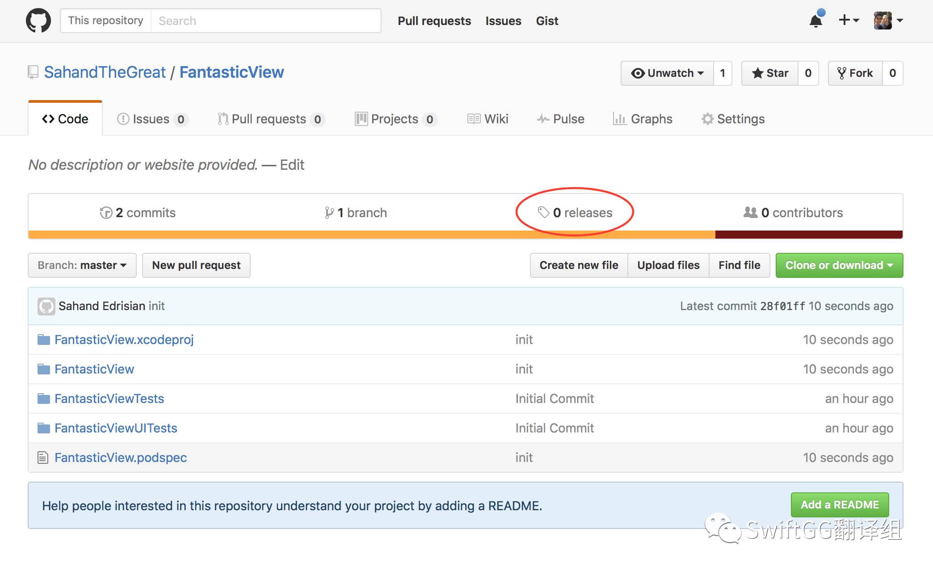
Task: Open the FantasticView.xcodeproj folder
Action: 124,340
